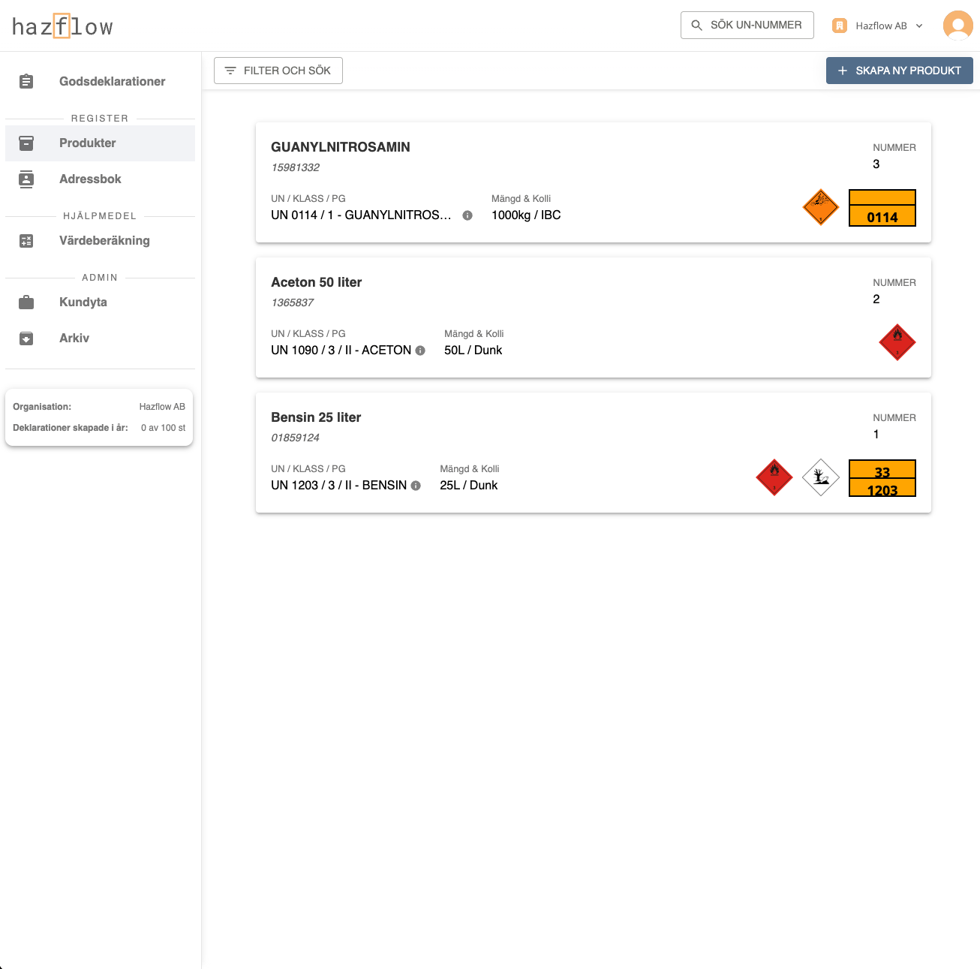Click info icon beside UN 0114 GUANYLNITROS

point(467,215)
